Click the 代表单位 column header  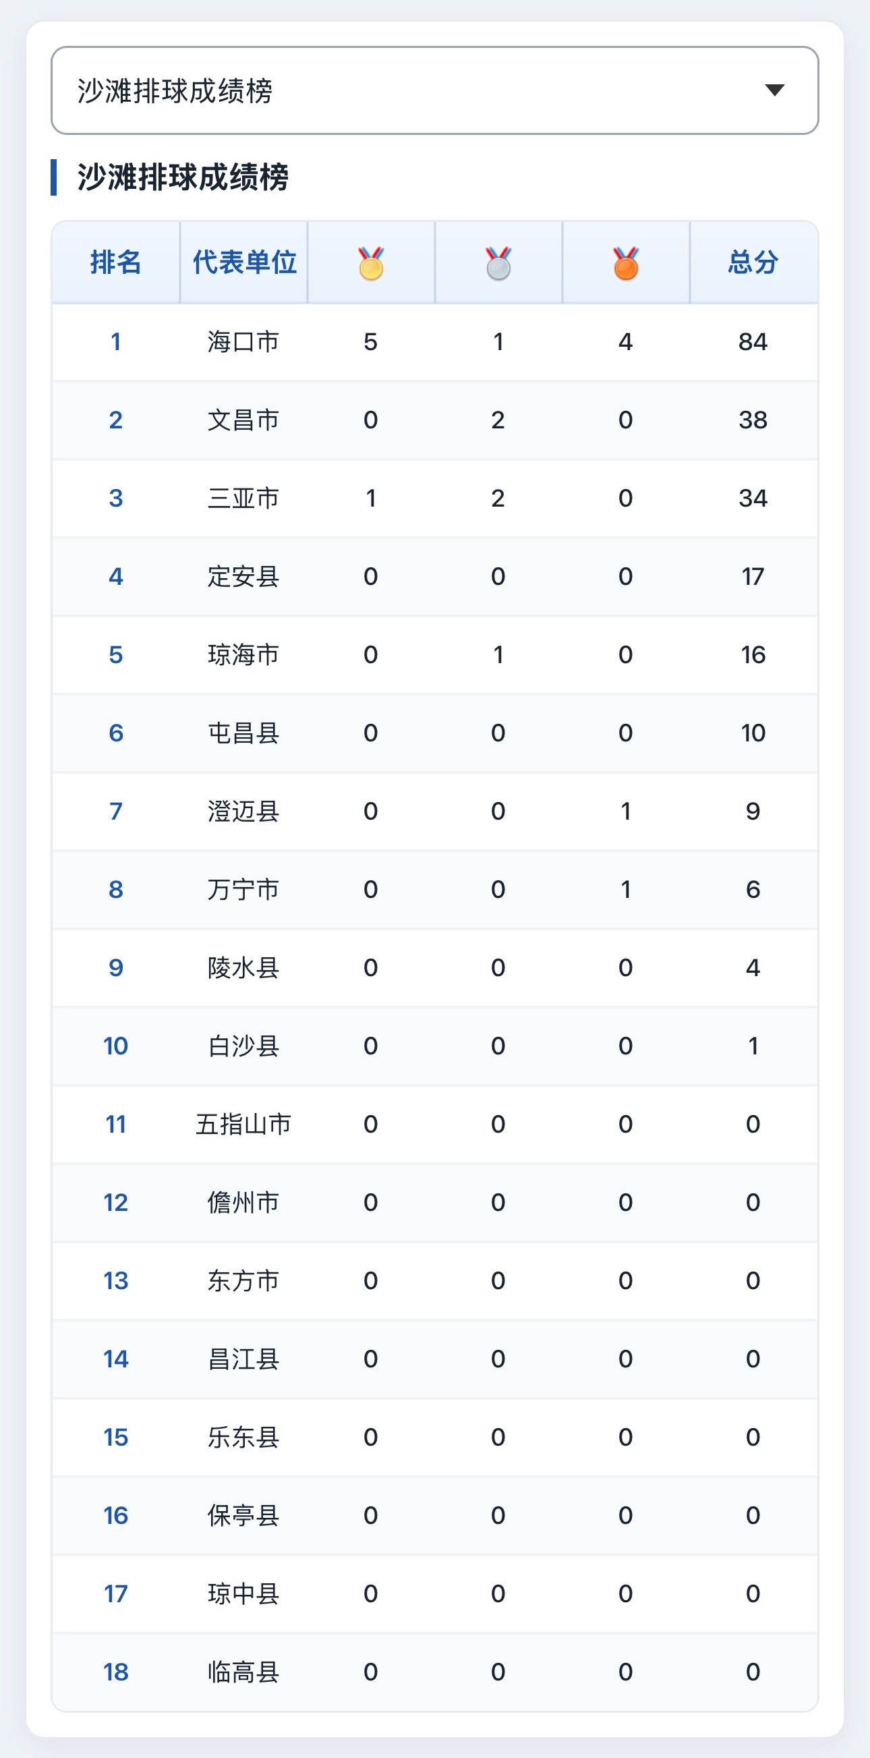[x=243, y=262]
